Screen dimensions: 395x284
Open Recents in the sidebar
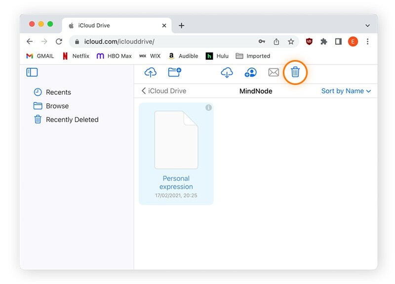(x=52, y=92)
